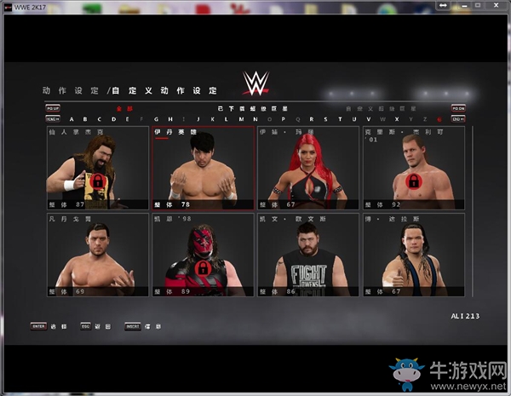Select the 凡丹戈舞 superstar card
This screenshot has width=511, height=396.
[97, 255]
